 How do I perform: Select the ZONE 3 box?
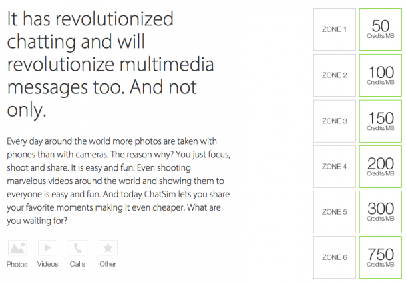click(x=335, y=121)
